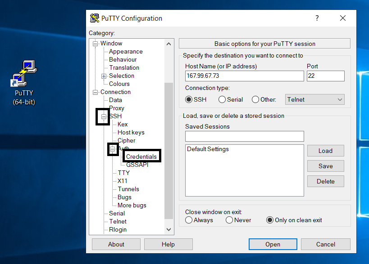Click the category tree scrollbar thumb
The width and height of the screenshot is (369, 264).
pos(169,151)
